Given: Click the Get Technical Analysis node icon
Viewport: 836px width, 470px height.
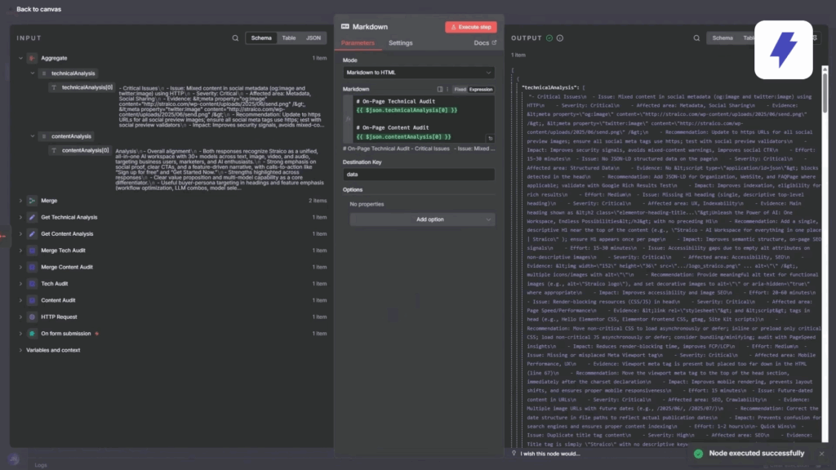Looking at the screenshot, I should [x=32, y=217].
